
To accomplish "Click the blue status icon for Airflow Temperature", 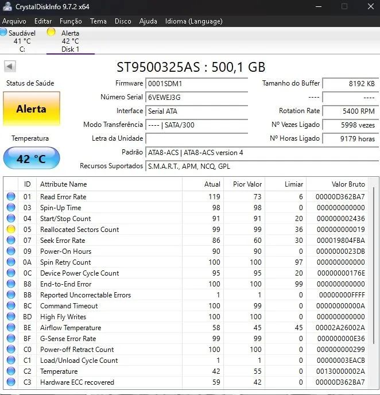I will pos(11,327).
